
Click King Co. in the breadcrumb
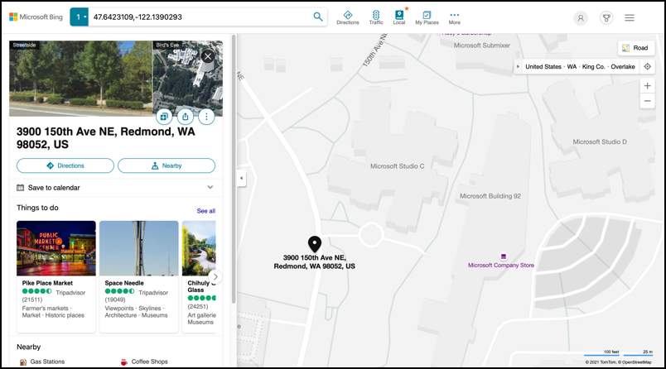click(x=593, y=66)
